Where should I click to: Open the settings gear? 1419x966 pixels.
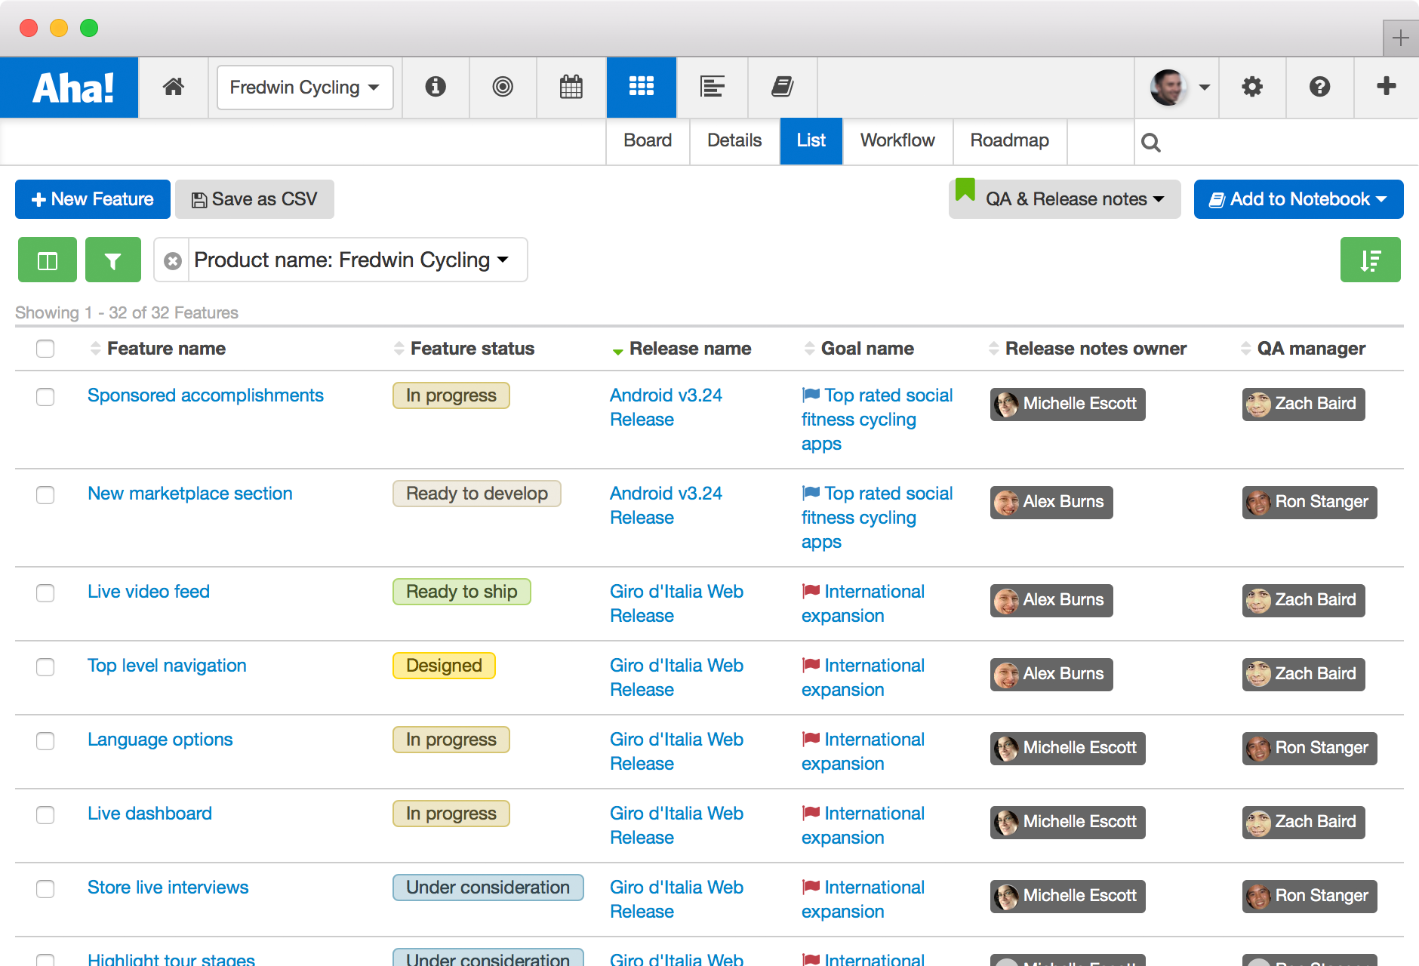click(x=1252, y=87)
